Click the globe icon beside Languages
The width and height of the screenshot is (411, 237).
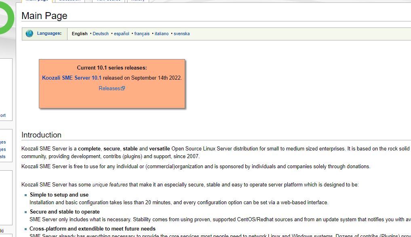[x=30, y=34]
